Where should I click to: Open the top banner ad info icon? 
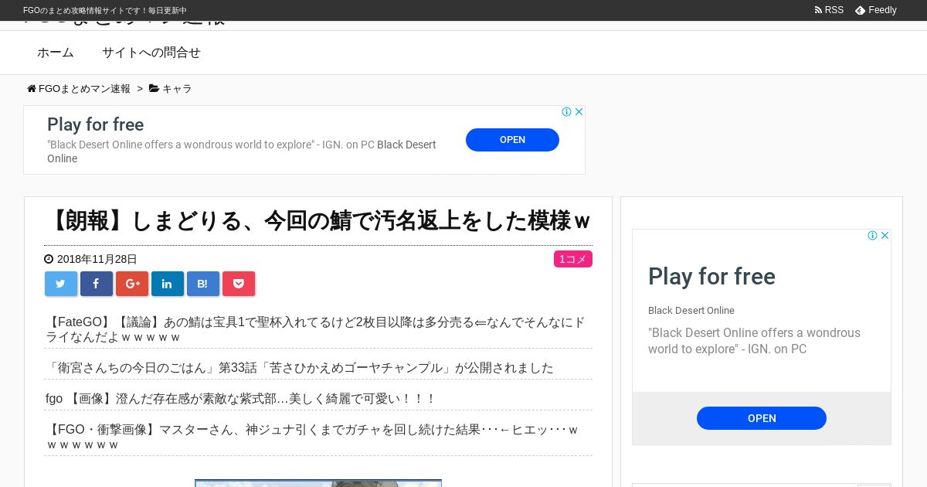(x=567, y=112)
